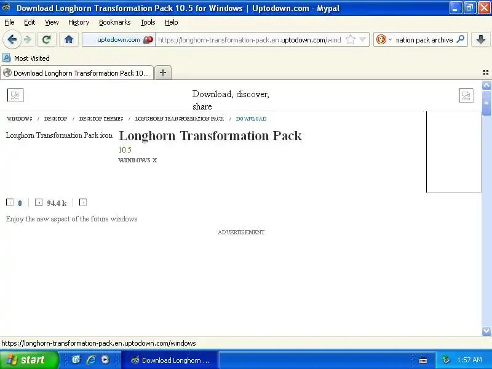Click the tab groups grid icon

(486, 73)
